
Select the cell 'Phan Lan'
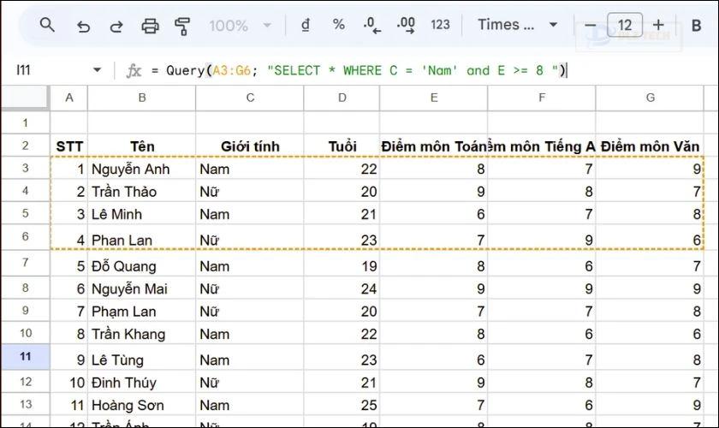pos(142,239)
